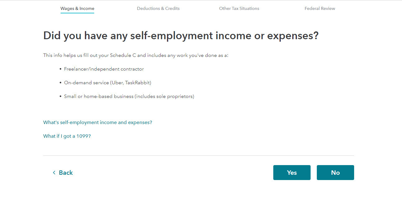Click the On-demand service bullet item
This screenshot has height=199, width=402.
108,83
